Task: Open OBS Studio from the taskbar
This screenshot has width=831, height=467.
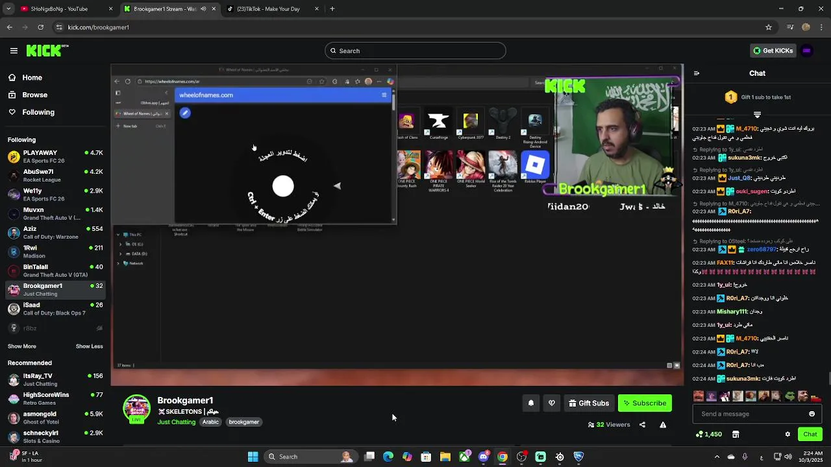Action: point(521,457)
